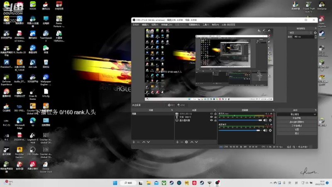332x187 pixels.
Task: Pop out the Scenes dock with its float icon
Action: (x=172, y=110)
